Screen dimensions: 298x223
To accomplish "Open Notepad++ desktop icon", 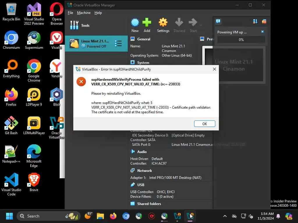I will tap(11, 154).
